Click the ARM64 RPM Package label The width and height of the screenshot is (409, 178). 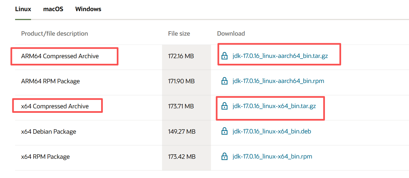click(50, 81)
